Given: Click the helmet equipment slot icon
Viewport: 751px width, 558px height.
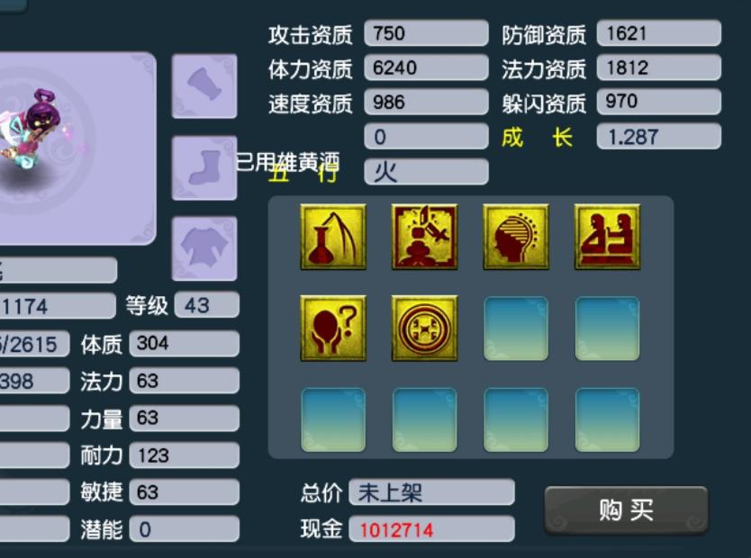Looking at the screenshot, I should (x=204, y=86).
